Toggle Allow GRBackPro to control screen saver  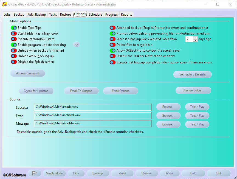[112, 51]
